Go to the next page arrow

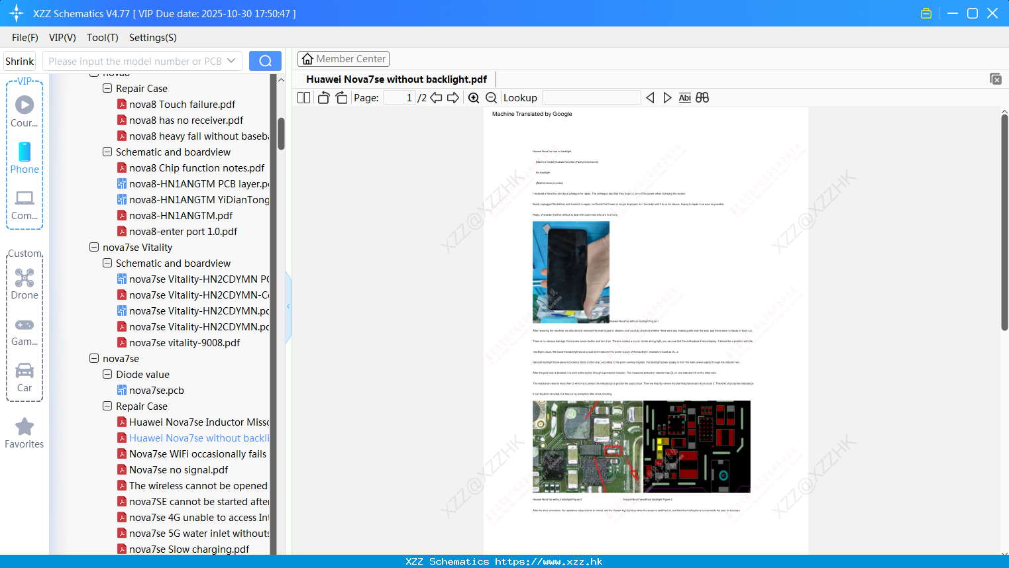click(453, 98)
